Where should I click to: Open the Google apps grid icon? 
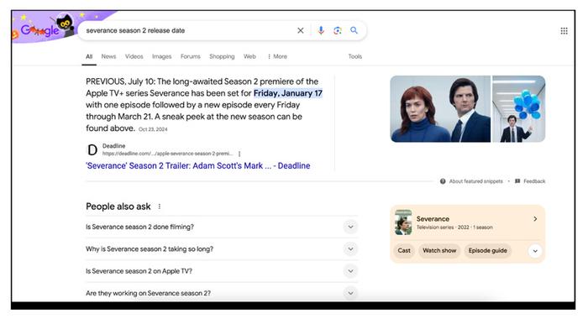tap(564, 31)
